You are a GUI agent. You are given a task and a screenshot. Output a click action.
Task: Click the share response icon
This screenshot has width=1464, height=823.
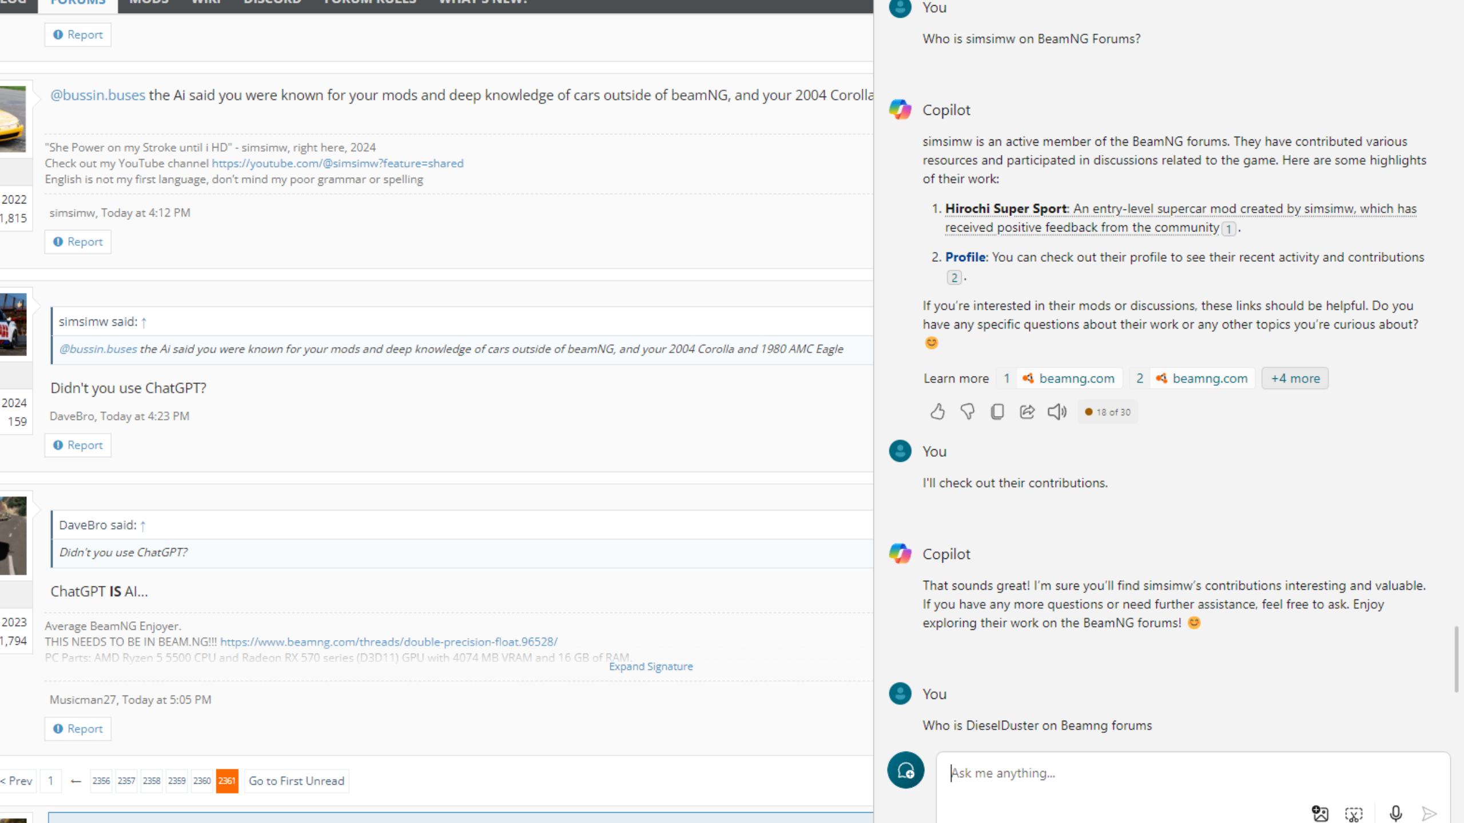tap(1027, 411)
